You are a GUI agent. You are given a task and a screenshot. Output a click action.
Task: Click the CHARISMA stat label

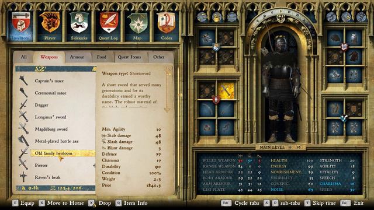tap(330, 184)
